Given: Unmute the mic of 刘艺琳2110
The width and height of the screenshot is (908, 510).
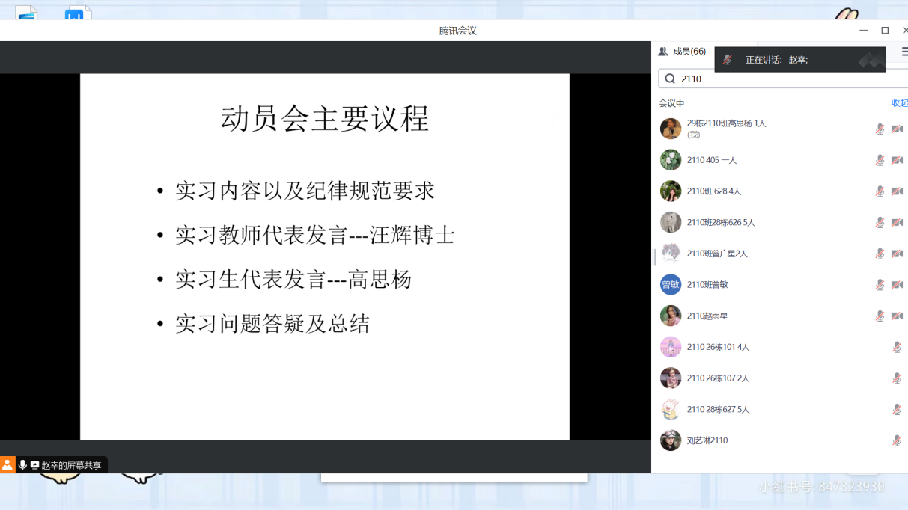Looking at the screenshot, I should pos(897,440).
